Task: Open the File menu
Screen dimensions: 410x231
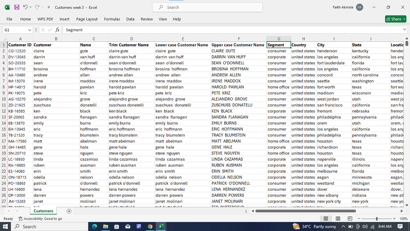Action: coord(10,19)
